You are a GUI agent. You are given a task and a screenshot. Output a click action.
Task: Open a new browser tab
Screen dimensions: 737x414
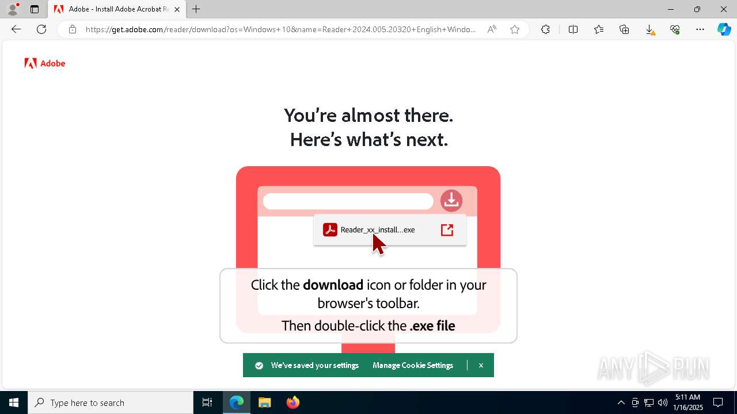196,9
